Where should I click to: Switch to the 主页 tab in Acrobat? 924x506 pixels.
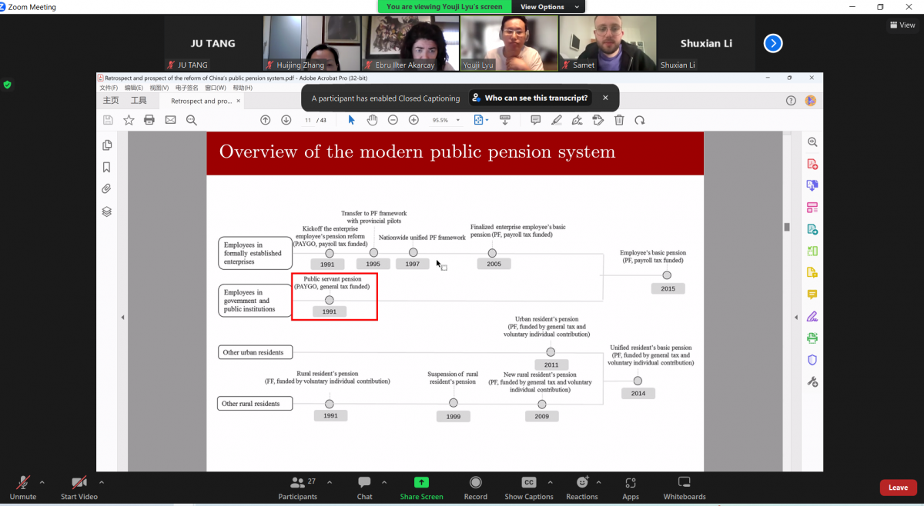(x=112, y=101)
